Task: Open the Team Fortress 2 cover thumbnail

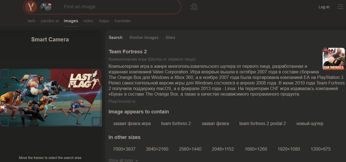Action: point(333,59)
